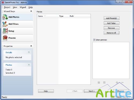The height and width of the screenshot is (100, 134).
Task: Select the Add Photos wizard step icon
Action: point(5,17)
